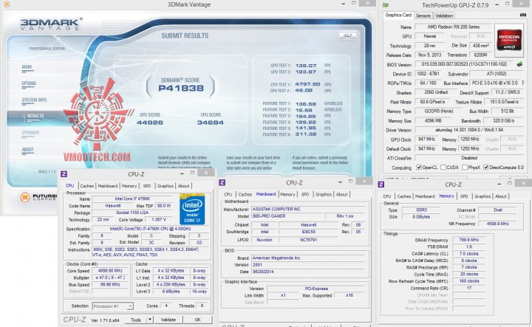Click the title icon of the CPU-Z processor window
532x327 pixels.
click(64, 174)
